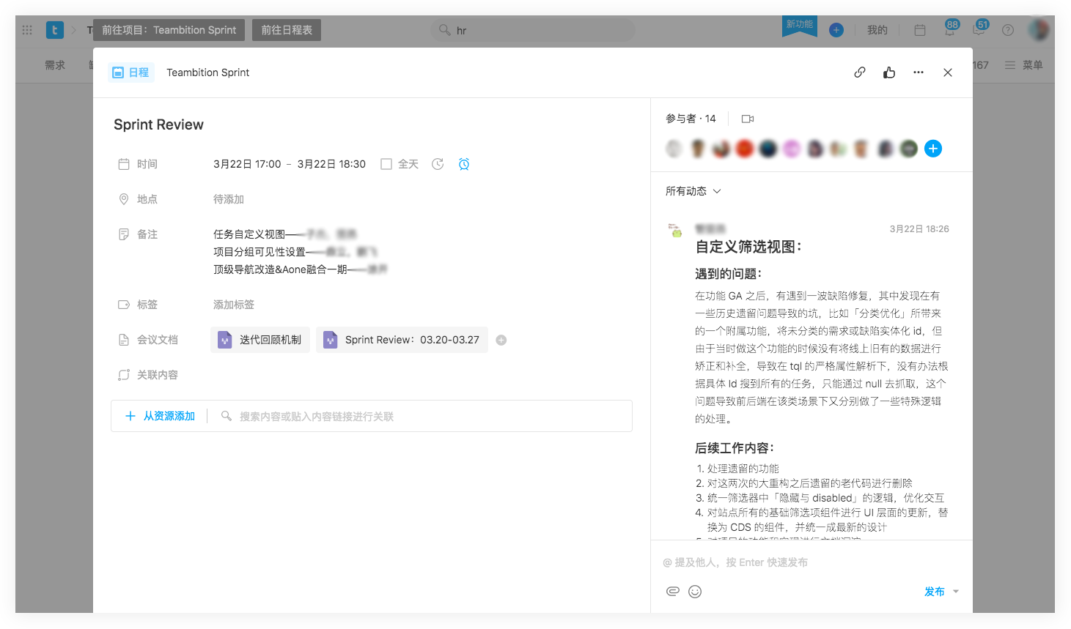Add a participant with the blue plus

tap(933, 149)
